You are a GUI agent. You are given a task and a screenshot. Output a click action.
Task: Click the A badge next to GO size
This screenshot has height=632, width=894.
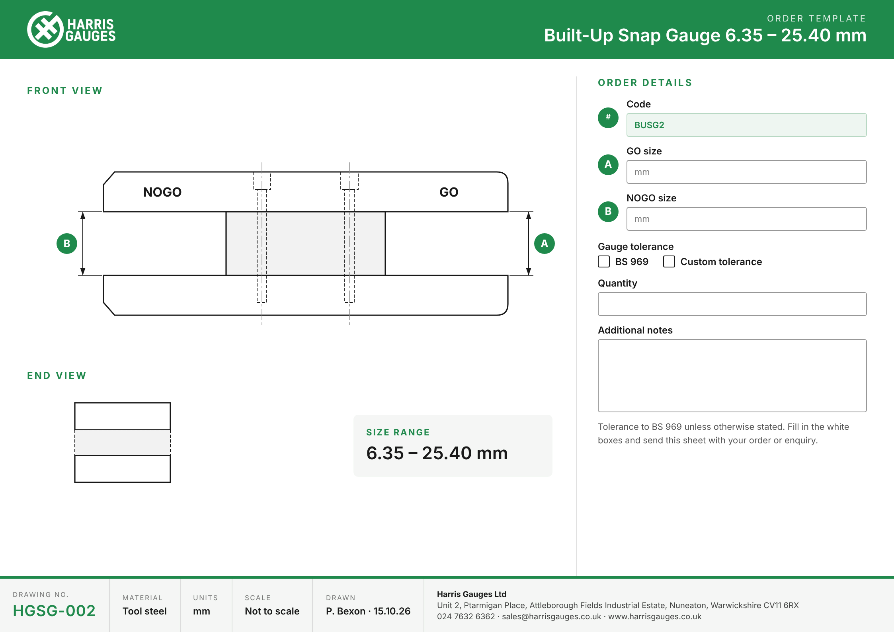[x=608, y=164]
